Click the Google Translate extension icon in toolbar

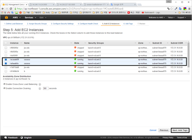180,9
